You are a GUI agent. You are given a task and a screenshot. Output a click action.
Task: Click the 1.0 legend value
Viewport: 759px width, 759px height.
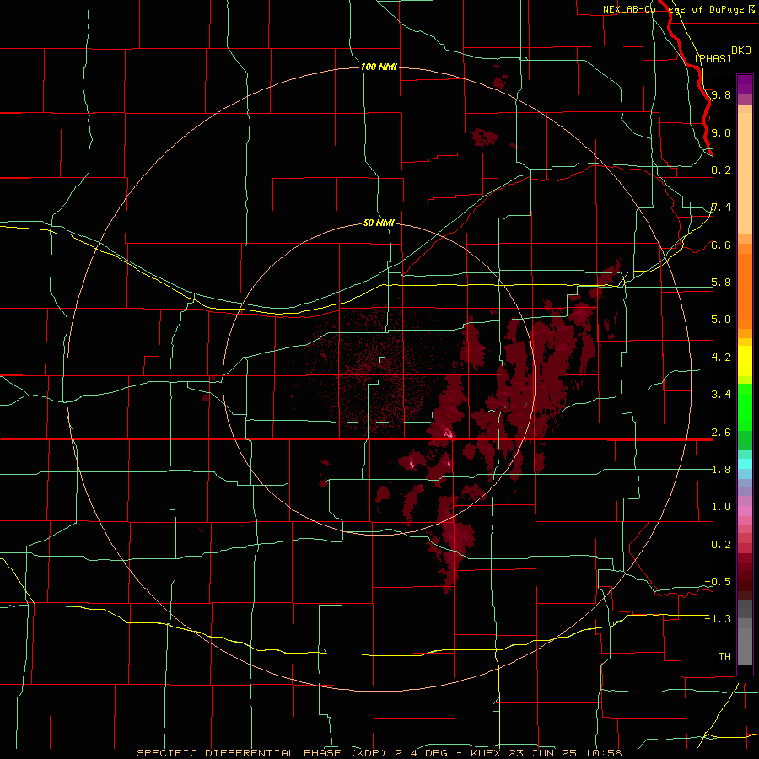coord(721,507)
